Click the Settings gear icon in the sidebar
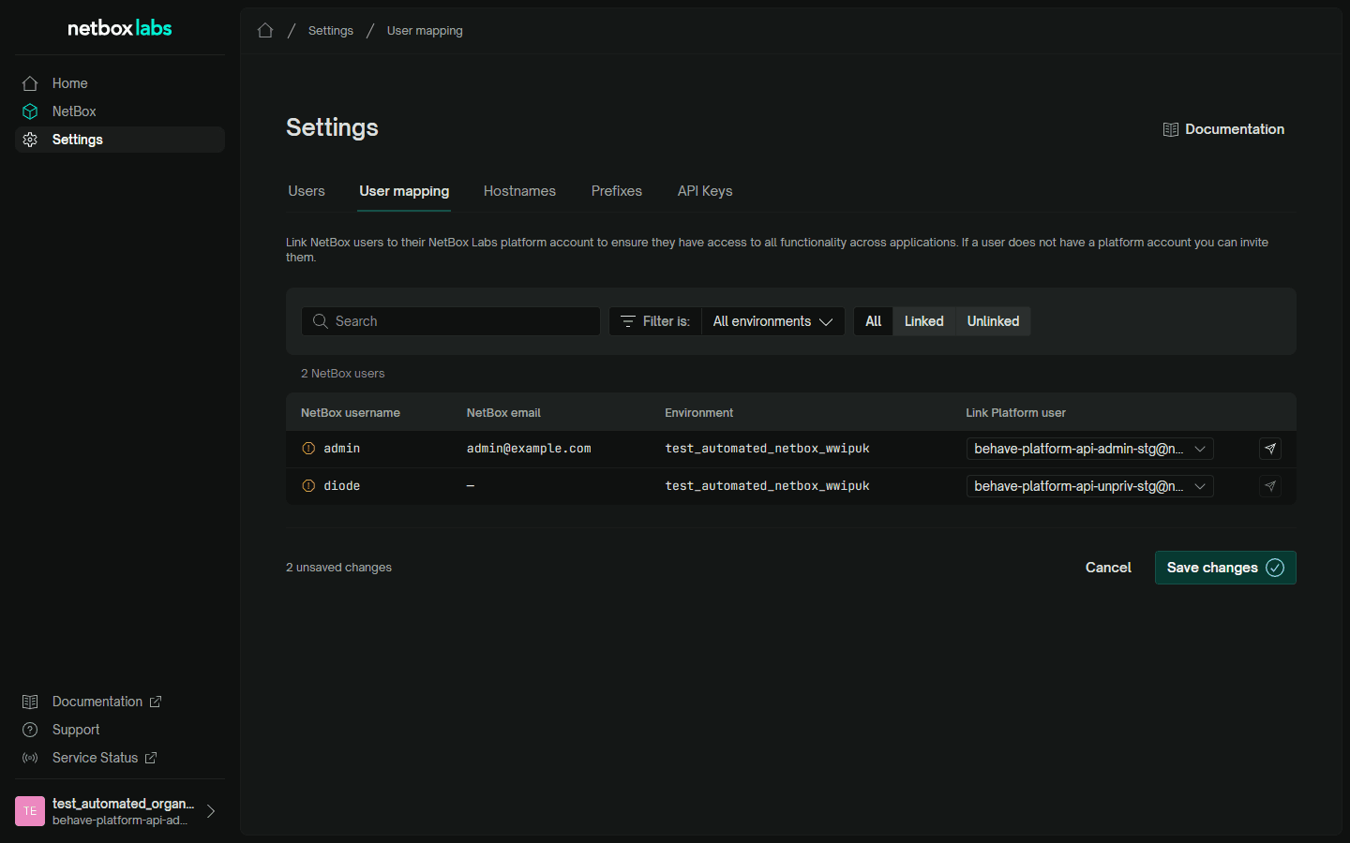1350x843 pixels. (x=30, y=140)
